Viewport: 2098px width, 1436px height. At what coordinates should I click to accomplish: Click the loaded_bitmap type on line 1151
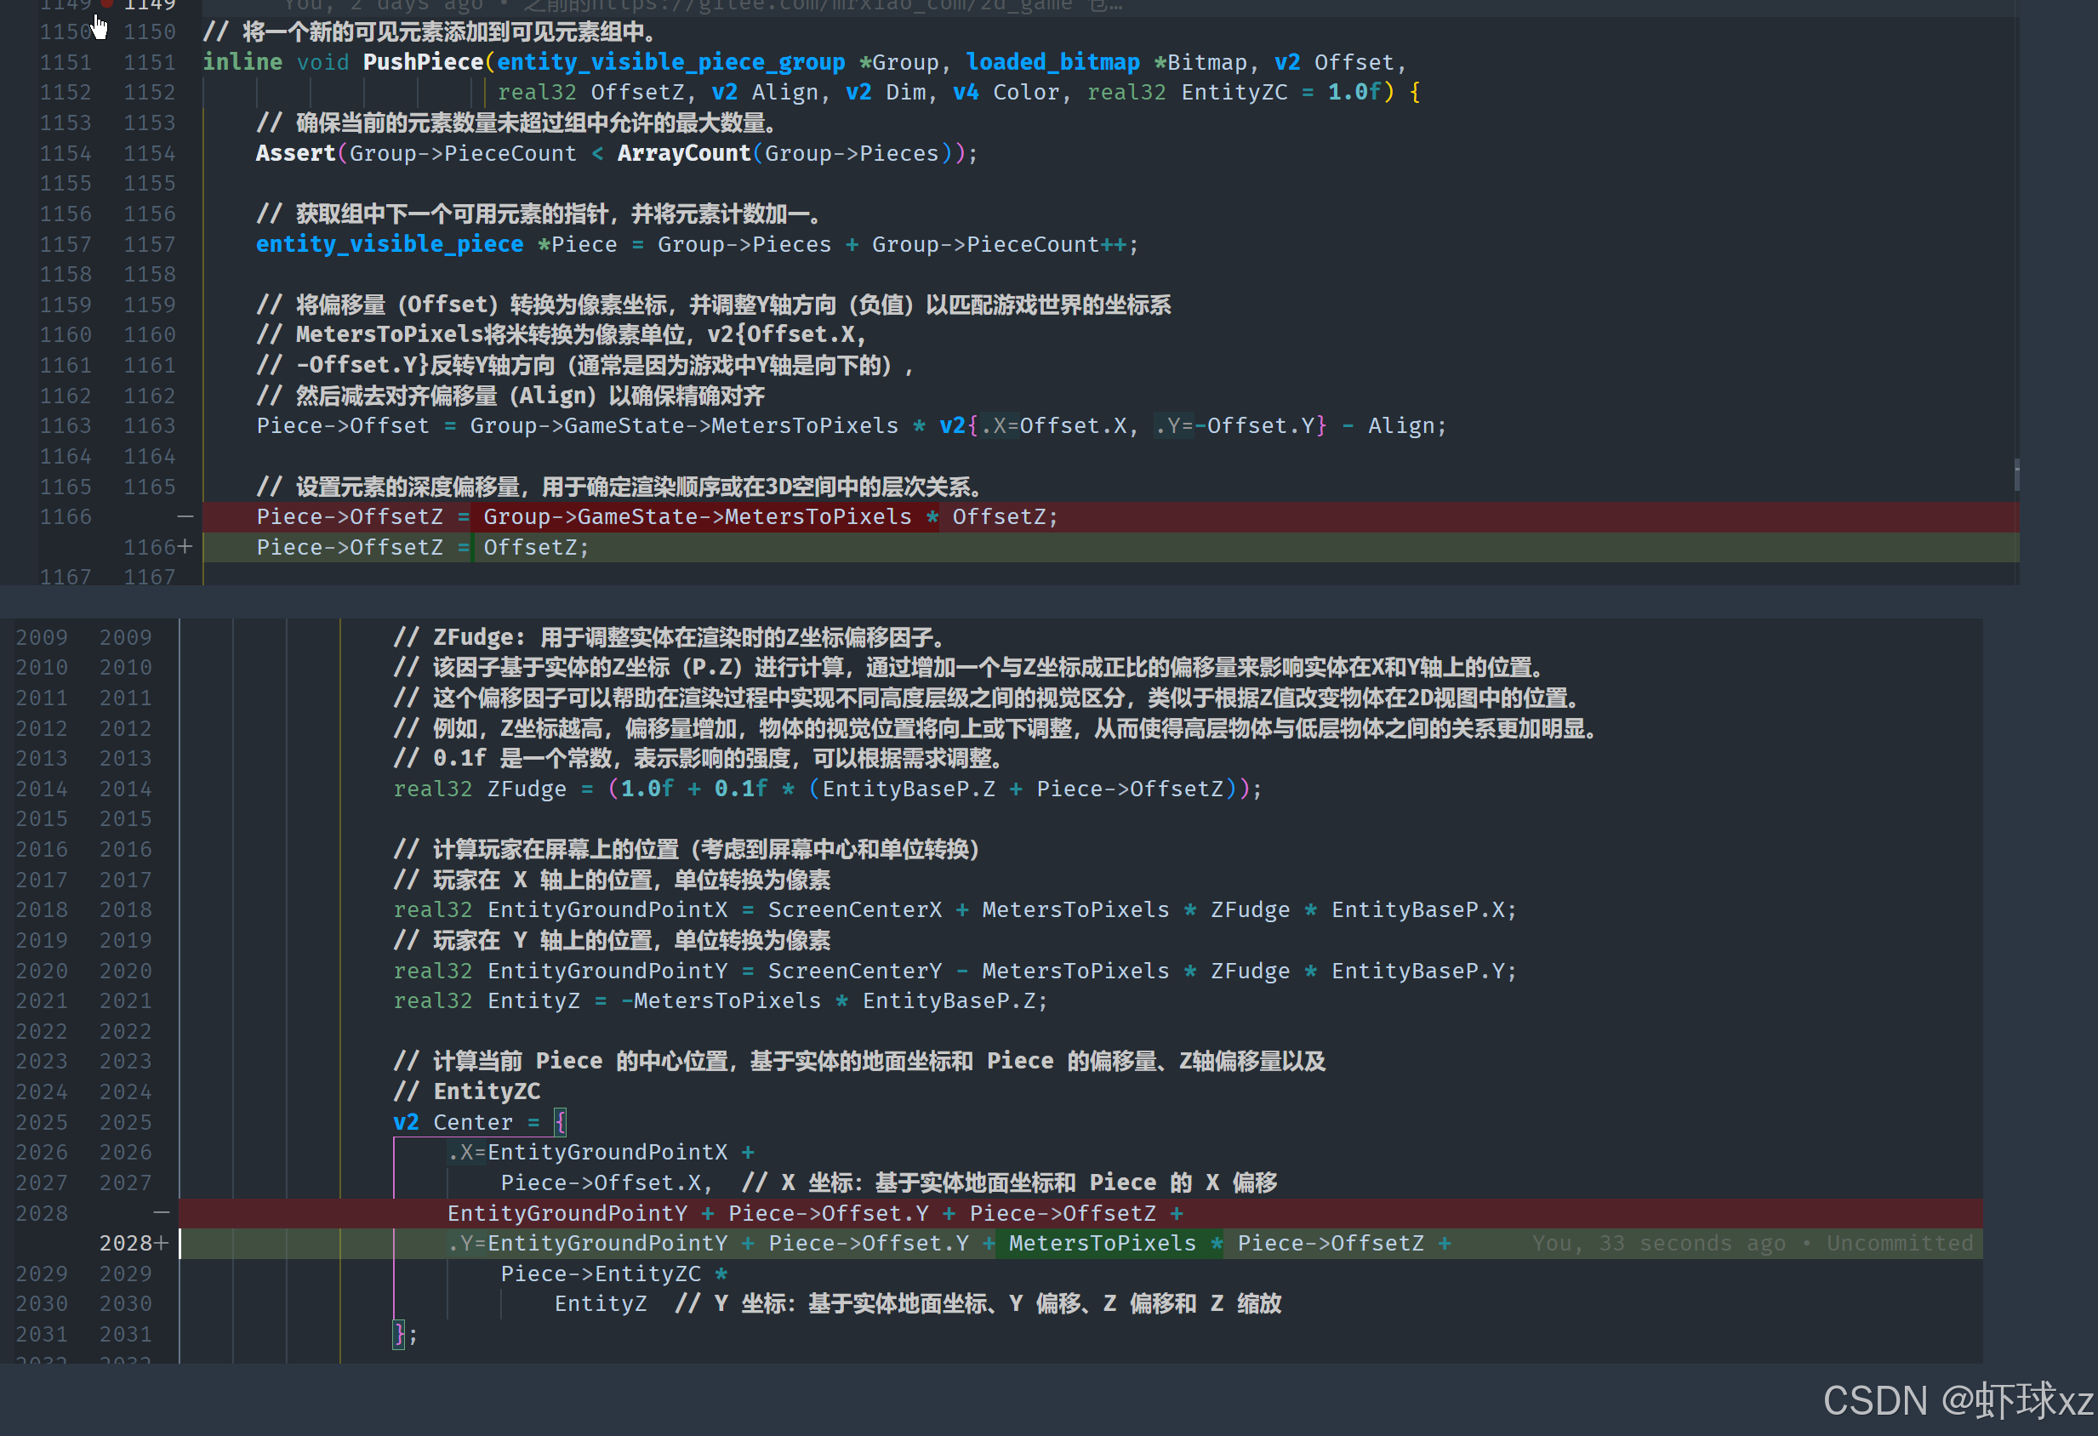tap(1052, 62)
